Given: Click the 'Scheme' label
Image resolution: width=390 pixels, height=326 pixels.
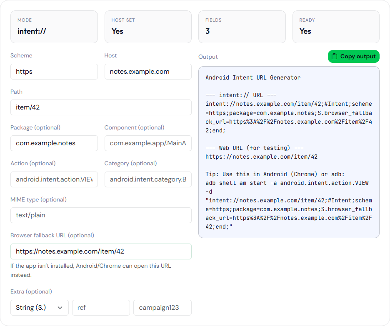Looking at the screenshot, I should point(21,55).
